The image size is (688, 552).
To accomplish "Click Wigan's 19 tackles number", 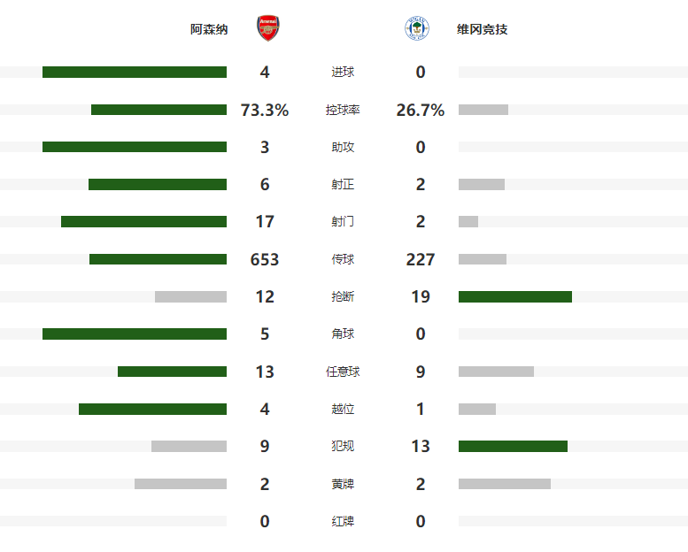I will tap(421, 297).
